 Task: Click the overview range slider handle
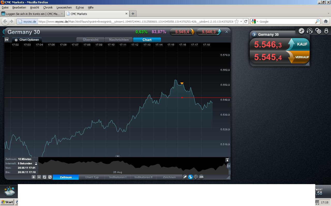click(228, 166)
